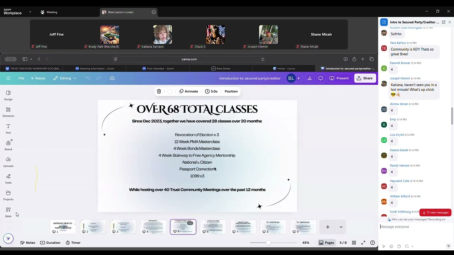Set page duration 5.0s button
This screenshot has height=255, width=454.
[x=211, y=91]
